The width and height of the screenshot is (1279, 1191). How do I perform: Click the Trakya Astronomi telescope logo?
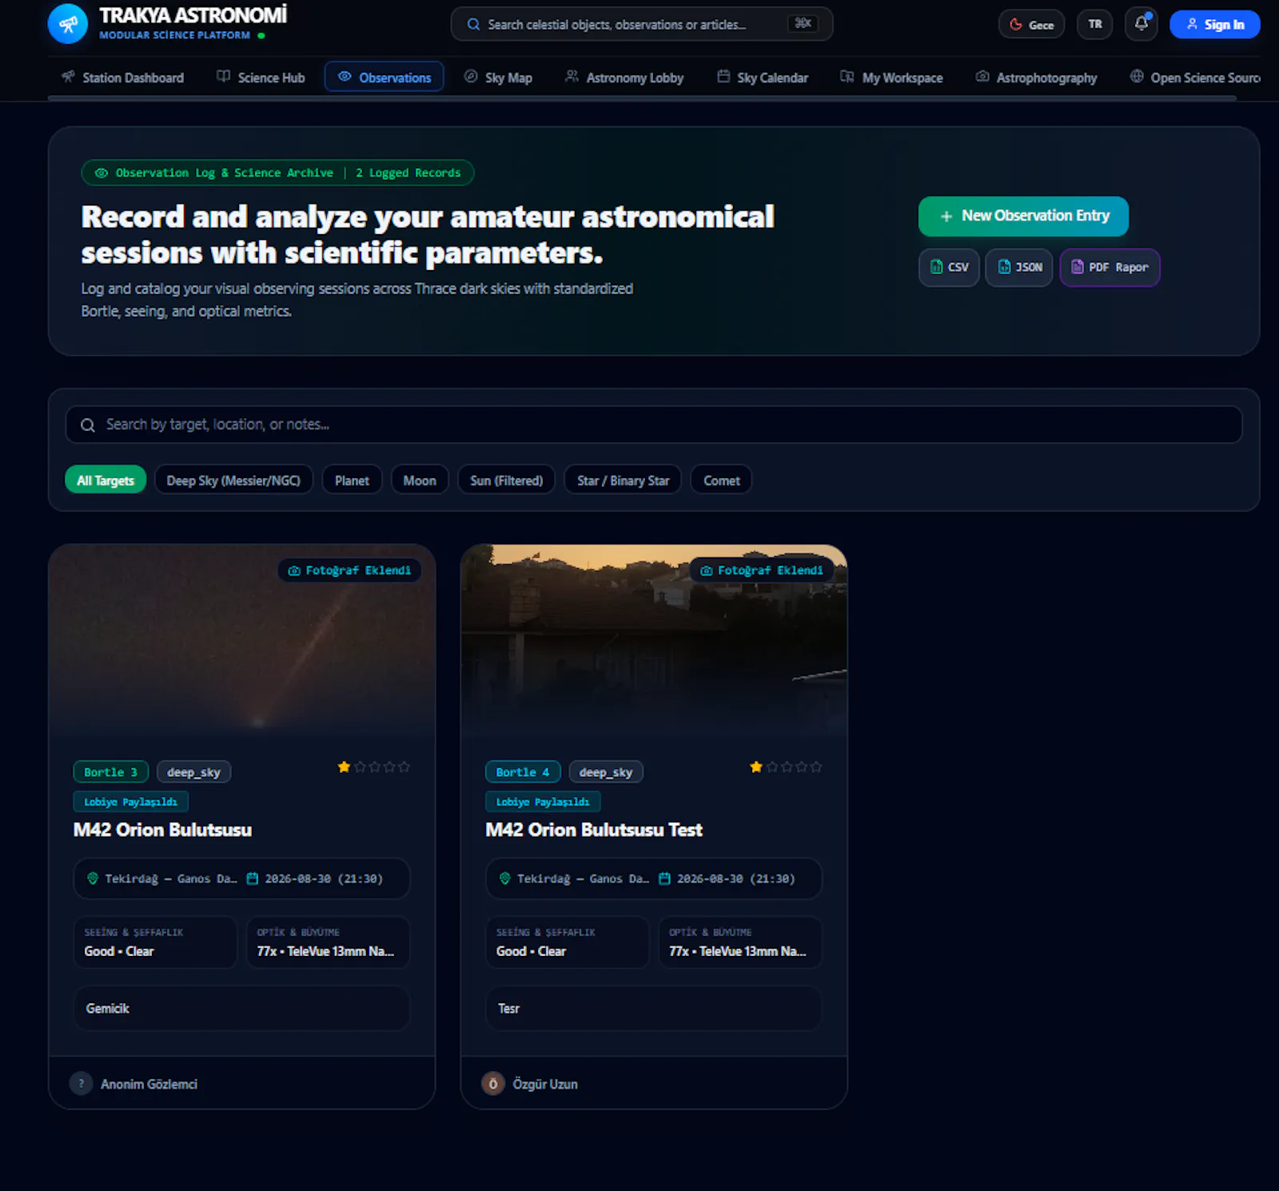68,24
